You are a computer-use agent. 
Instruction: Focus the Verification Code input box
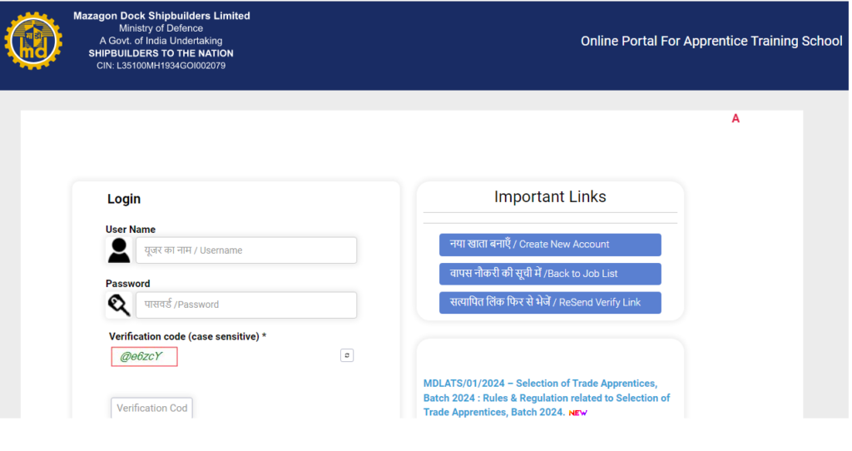[151, 408]
